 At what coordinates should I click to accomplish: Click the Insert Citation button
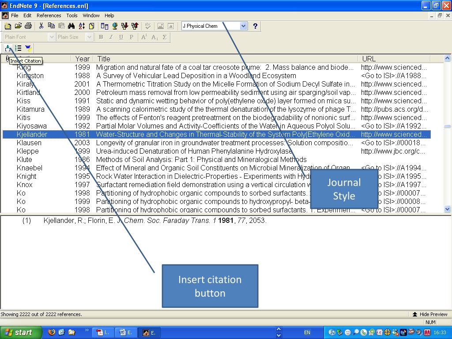(8, 48)
